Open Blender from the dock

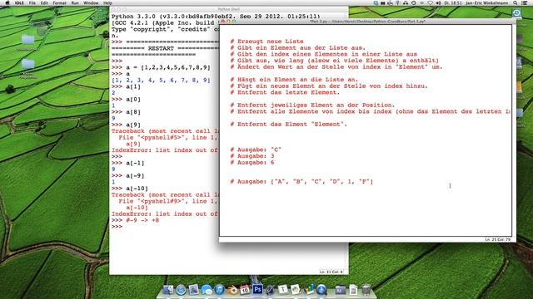pyautogui.click(x=232, y=290)
